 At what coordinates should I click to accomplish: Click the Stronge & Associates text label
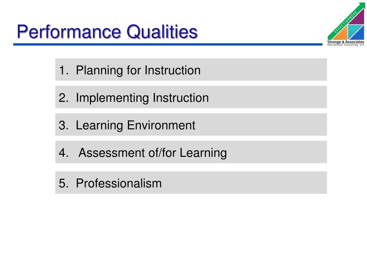click(346, 42)
